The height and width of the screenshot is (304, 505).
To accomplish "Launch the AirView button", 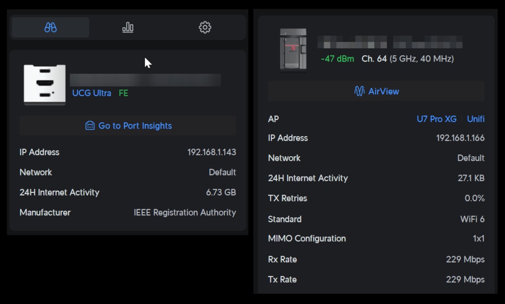I will (x=376, y=91).
